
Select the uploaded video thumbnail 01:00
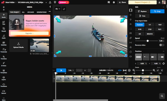pyautogui.click(x=40, y=45)
